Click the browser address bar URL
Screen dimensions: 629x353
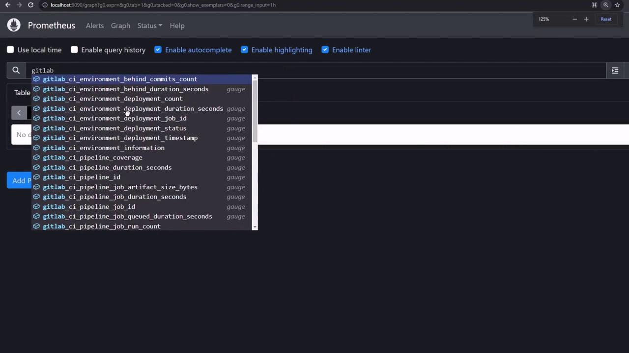click(163, 5)
